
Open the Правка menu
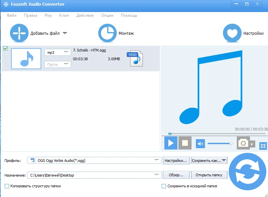(31, 15)
